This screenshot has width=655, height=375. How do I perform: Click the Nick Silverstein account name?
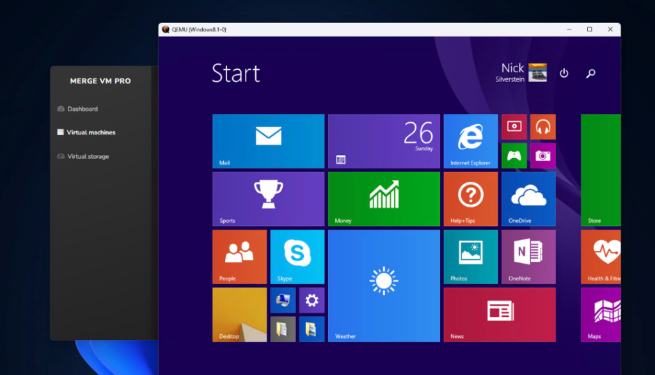[512, 72]
